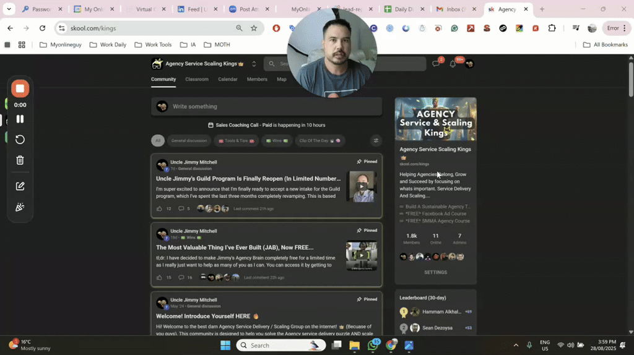Switch to the Daily Google Sheets browser tab
Screen dimensions: 634x355
coord(402,9)
